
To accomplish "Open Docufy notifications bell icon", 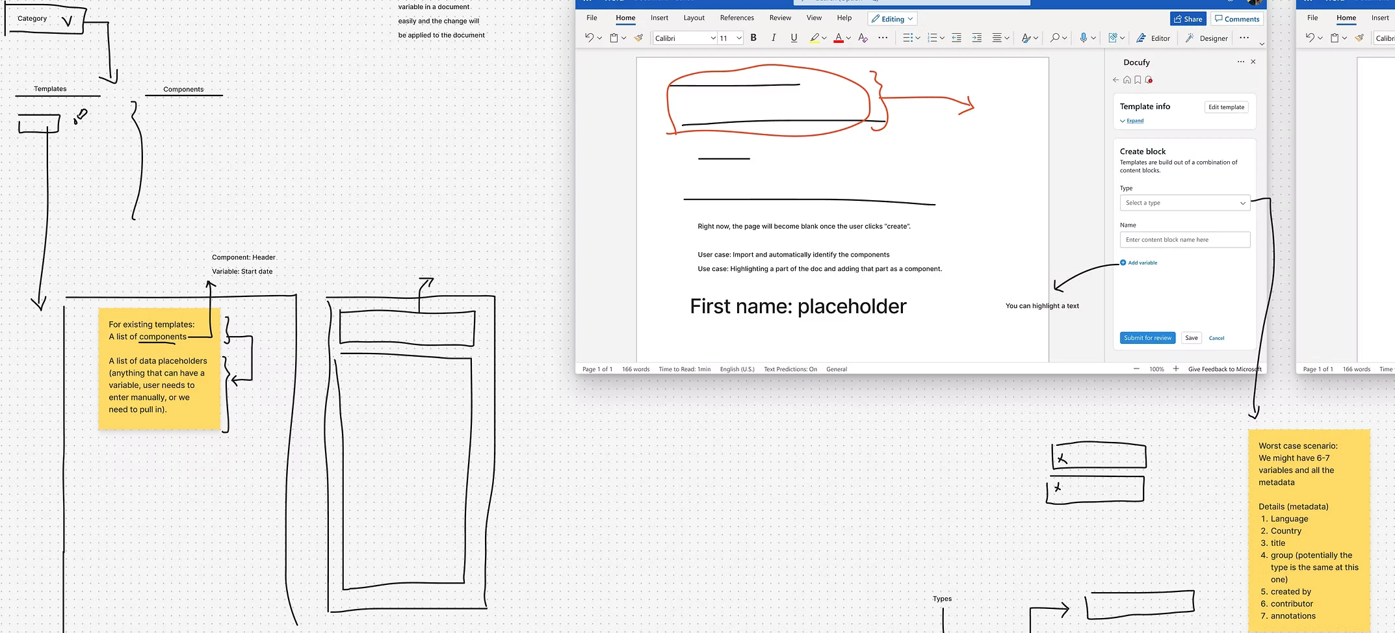I will pyautogui.click(x=1149, y=80).
